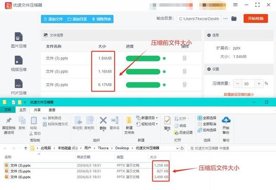Click the output directory path field
276x190 pixels.
(199, 19)
